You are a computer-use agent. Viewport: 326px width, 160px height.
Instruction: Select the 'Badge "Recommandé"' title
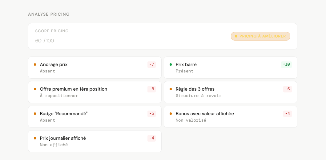64,114
